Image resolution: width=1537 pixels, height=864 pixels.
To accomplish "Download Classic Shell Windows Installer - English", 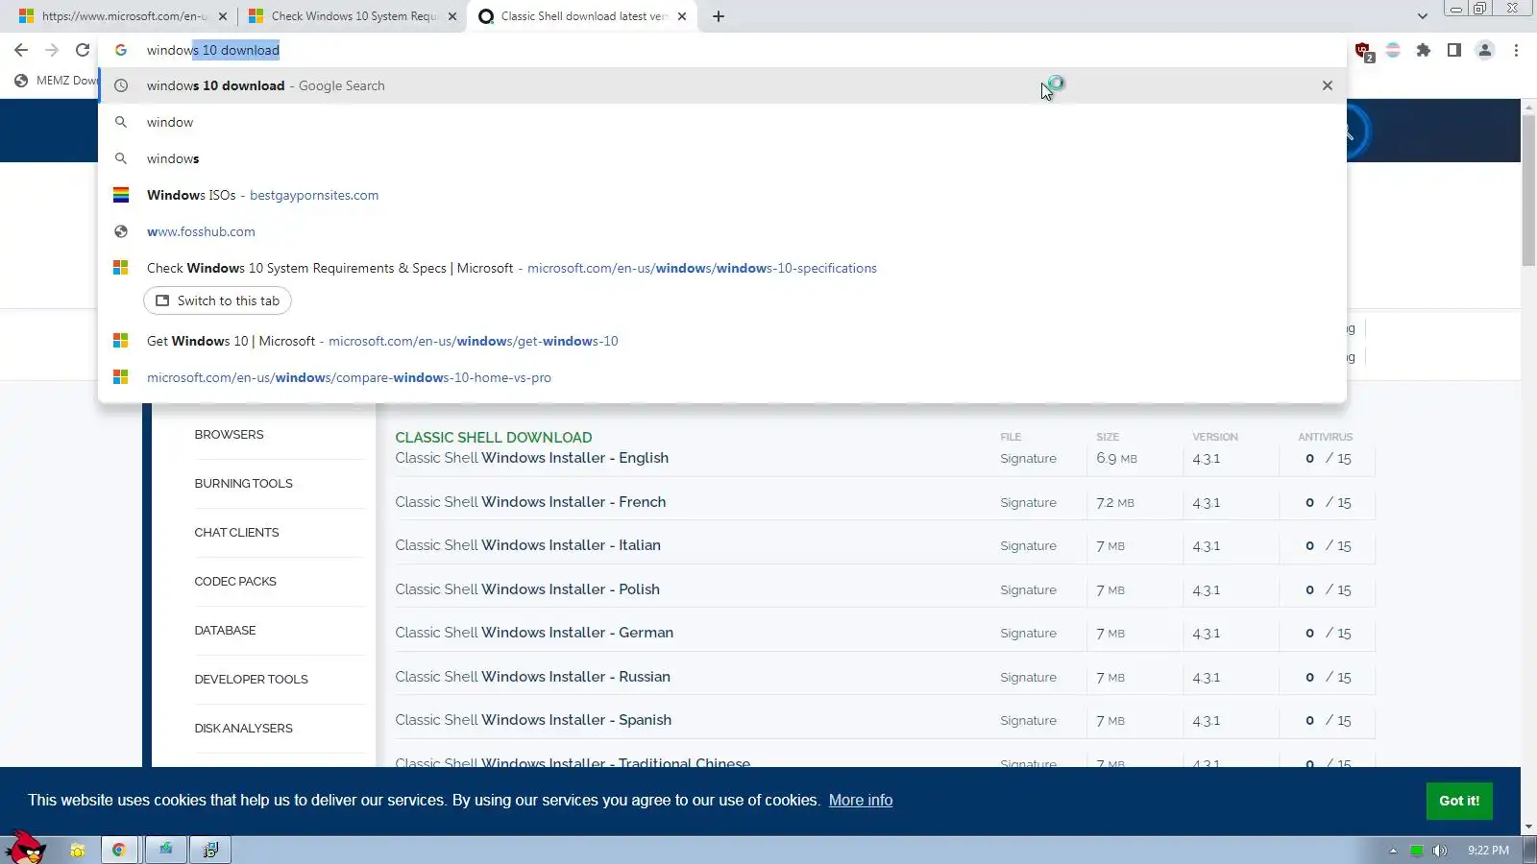I will (531, 458).
